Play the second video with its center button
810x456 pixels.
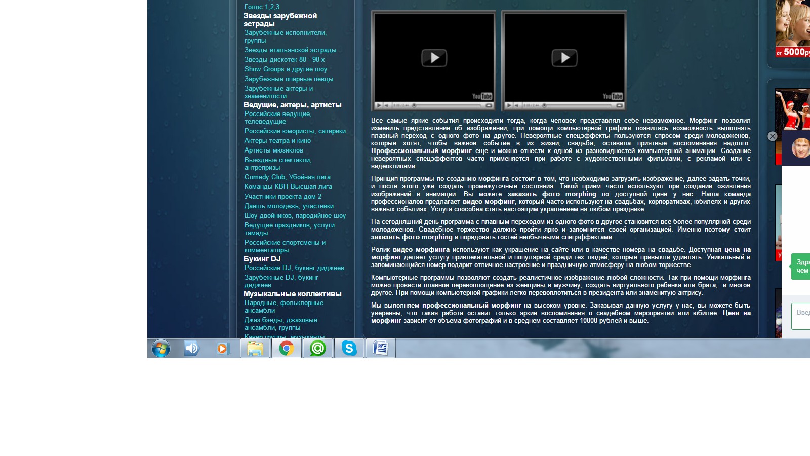[564, 58]
